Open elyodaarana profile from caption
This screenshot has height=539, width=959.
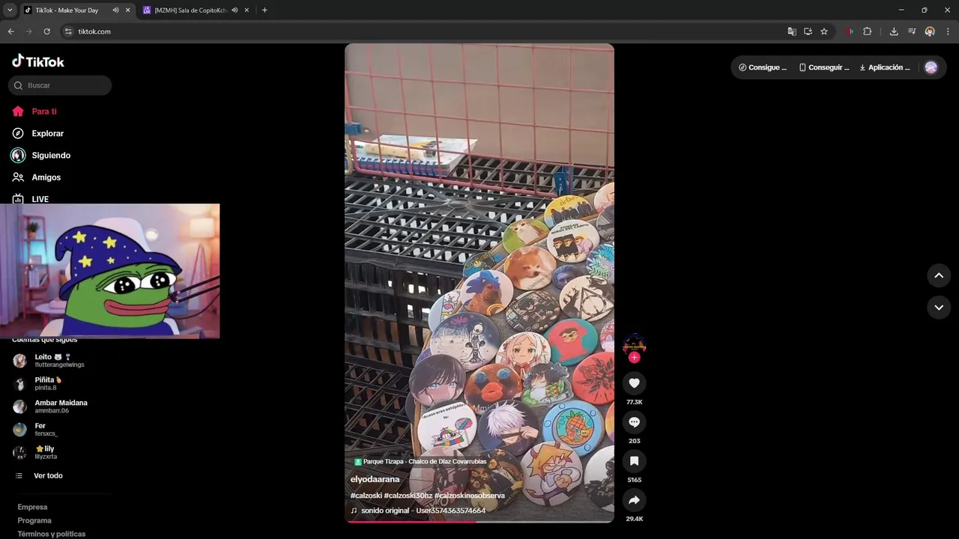pos(375,479)
